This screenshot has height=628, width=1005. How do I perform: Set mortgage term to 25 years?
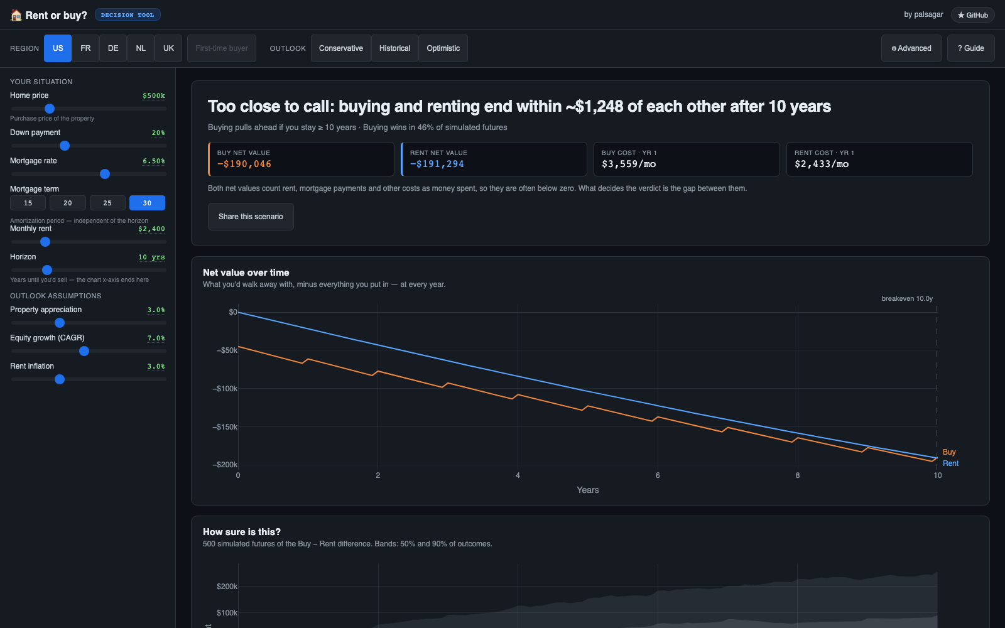pyautogui.click(x=107, y=203)
